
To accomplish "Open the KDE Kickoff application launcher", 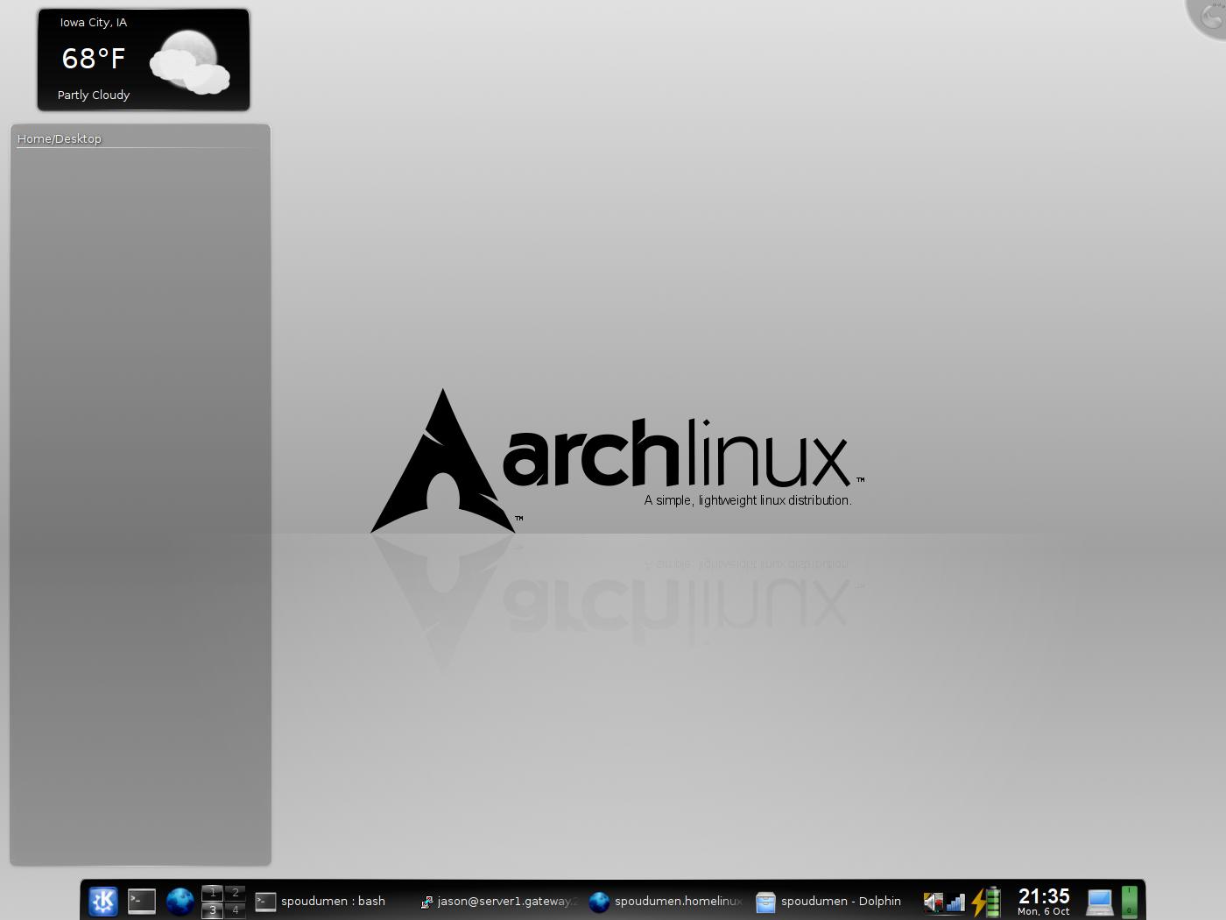I will tap(103, 901).
